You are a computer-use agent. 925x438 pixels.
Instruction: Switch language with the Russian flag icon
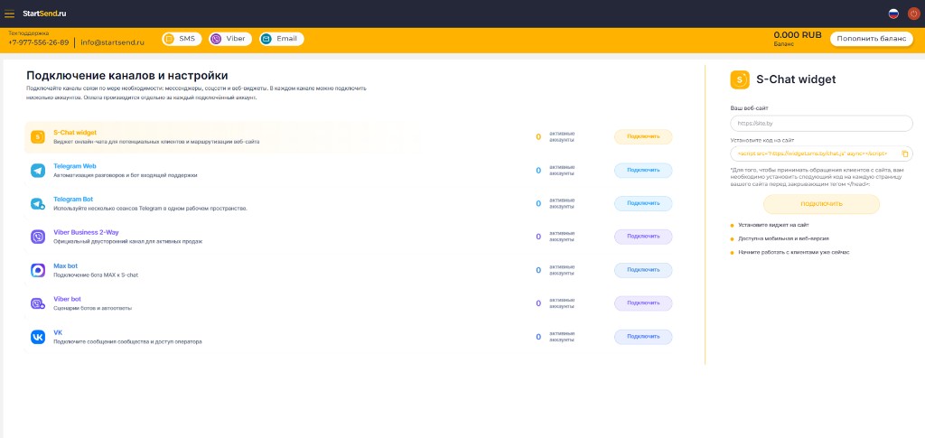(893, 14)
